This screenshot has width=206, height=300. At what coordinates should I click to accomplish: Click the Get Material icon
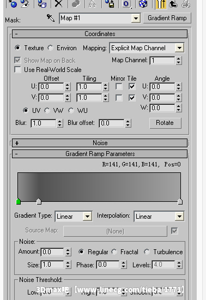(12, 4)
